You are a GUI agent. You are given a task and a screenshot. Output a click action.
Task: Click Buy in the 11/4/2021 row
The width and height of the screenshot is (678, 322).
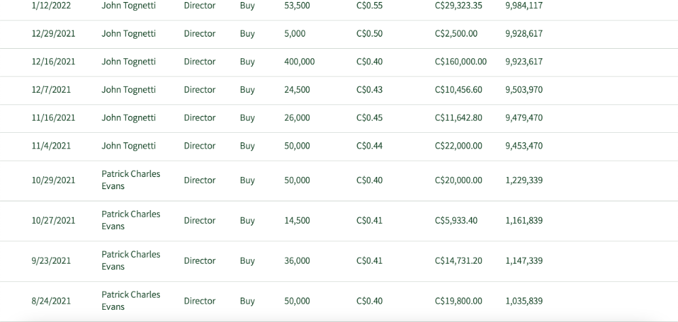point(247,146)
